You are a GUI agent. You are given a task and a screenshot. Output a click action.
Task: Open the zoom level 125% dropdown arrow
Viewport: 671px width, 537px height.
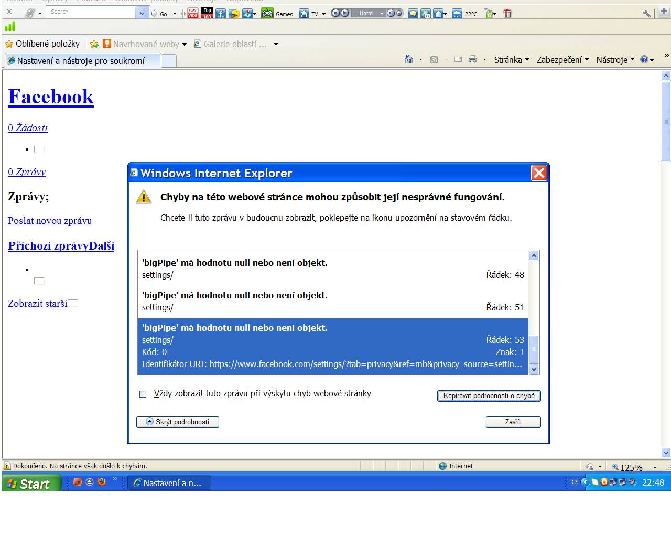[x=655, y=467]
